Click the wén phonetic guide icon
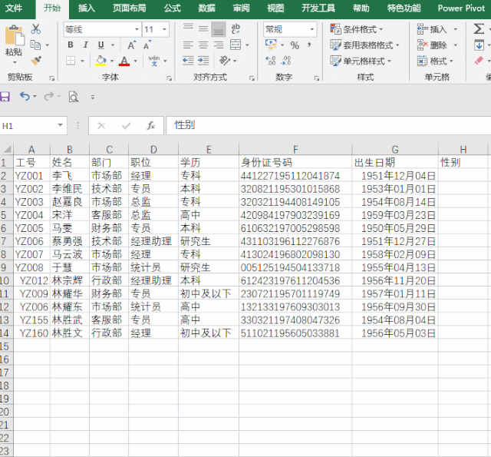This screenshot has width=491, height=457. [x=154, y=61]
